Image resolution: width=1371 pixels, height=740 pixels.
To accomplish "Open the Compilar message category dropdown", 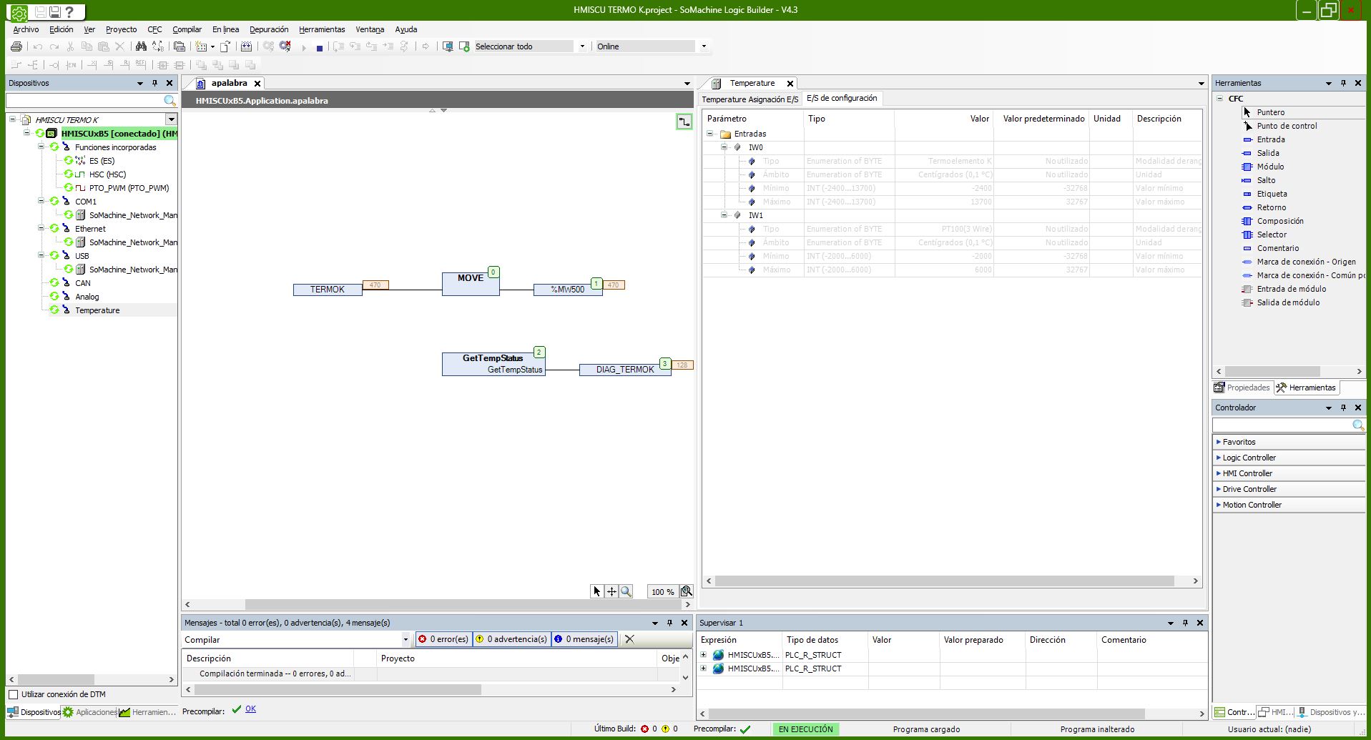I will tap(406, 640).
